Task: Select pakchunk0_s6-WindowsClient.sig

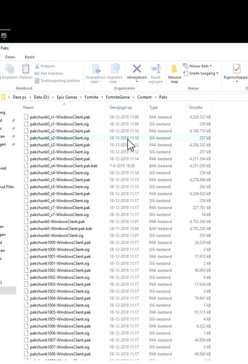Action: pos(59,201)
